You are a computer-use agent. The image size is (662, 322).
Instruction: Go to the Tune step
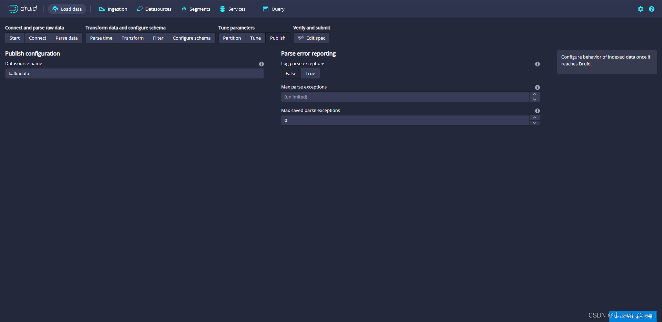click(256, 38)
